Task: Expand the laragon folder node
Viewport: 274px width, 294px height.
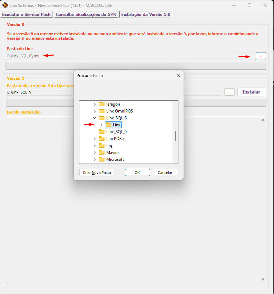Action: (x=95, y=104)
